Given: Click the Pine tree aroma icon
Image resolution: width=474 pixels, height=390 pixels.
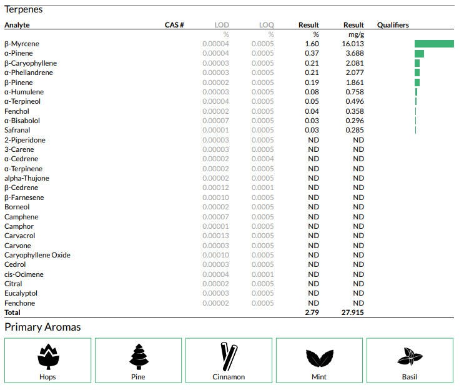Looking at the screenshot, I should pyautogui.click(x=138, y=357).
